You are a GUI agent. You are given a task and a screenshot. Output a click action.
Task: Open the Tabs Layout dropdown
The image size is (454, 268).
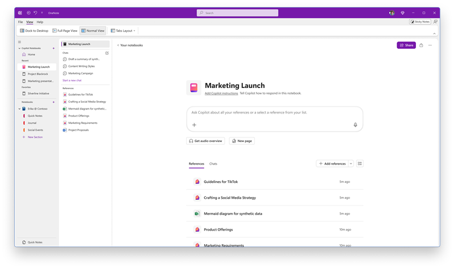[123, 31]
